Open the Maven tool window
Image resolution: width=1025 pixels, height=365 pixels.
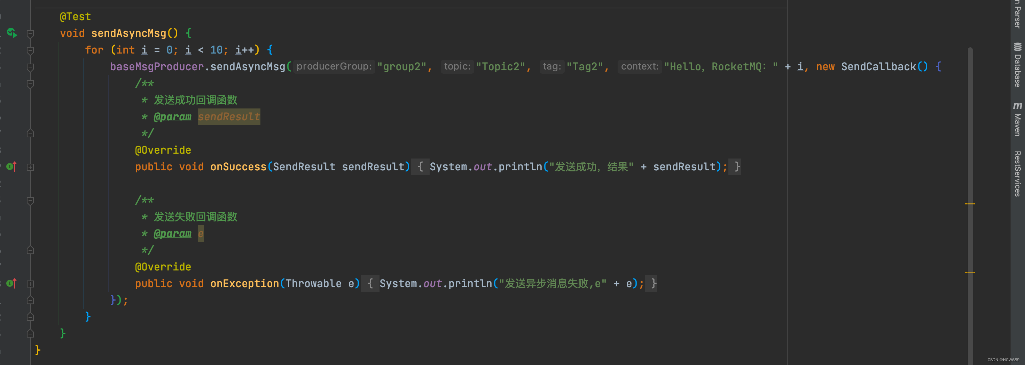(1017, 119)
